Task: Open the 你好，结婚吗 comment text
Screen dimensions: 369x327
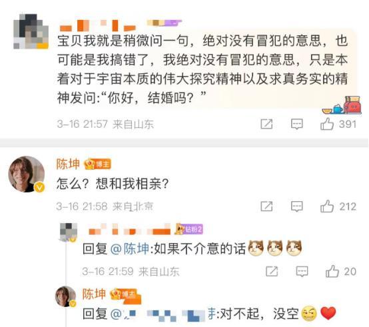Action: click(x=202, y=69)
